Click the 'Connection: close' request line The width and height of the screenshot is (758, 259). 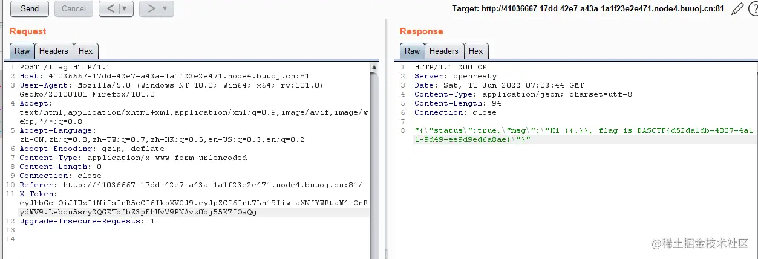(60, 176)
